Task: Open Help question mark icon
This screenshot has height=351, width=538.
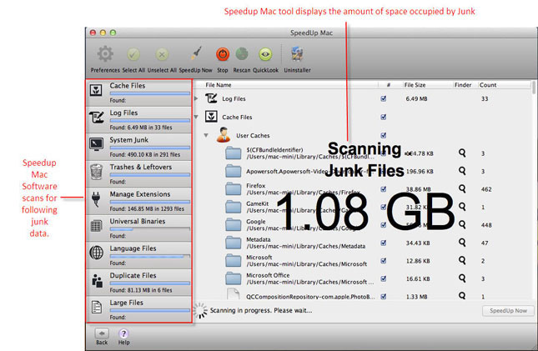Action: (123, 334)
